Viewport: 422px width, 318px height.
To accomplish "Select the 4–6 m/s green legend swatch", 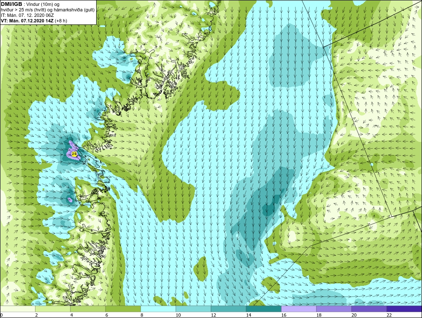I will coord(88,309).
